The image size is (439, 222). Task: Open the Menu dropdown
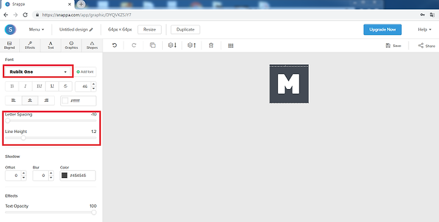37,29
